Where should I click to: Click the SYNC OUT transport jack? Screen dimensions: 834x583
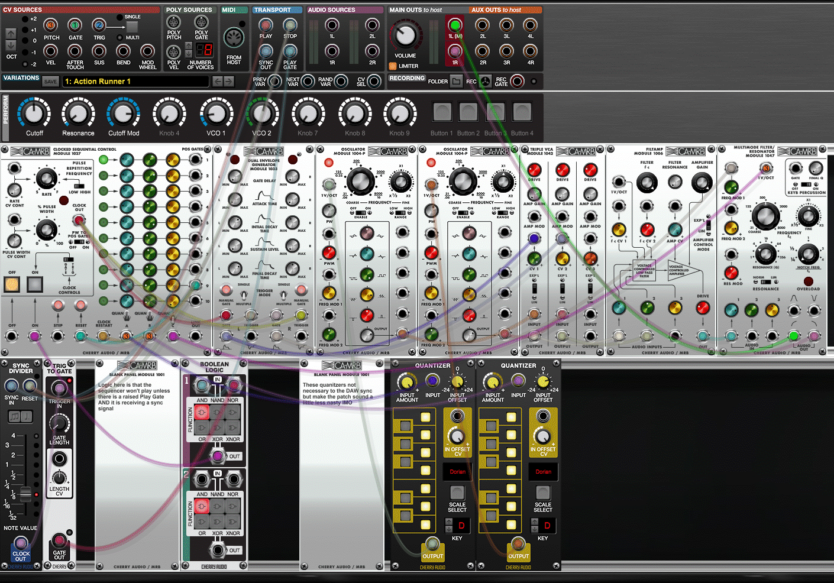point(266,51)
